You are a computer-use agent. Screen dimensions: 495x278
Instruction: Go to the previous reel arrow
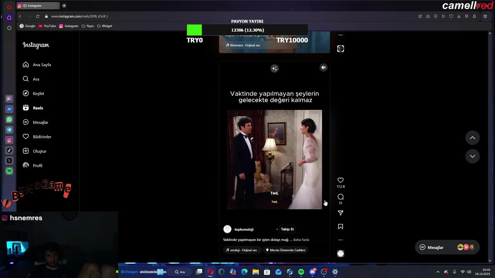472,138
